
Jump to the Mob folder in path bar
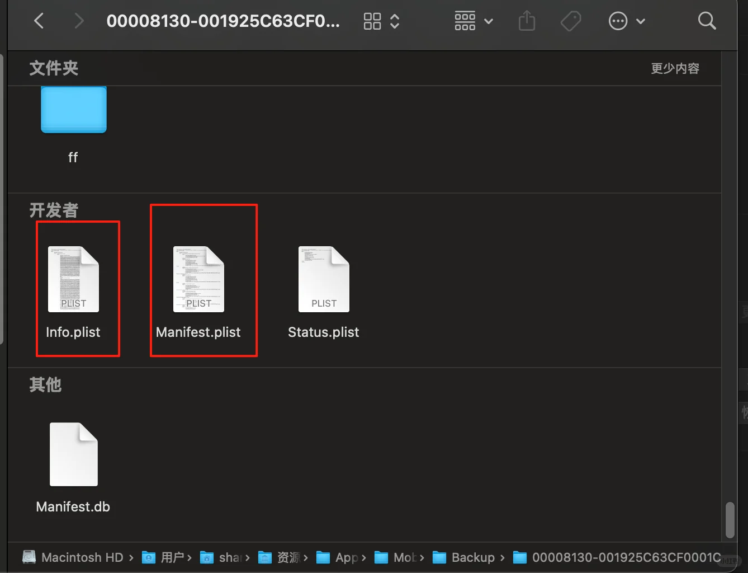(x=395, y=557)
